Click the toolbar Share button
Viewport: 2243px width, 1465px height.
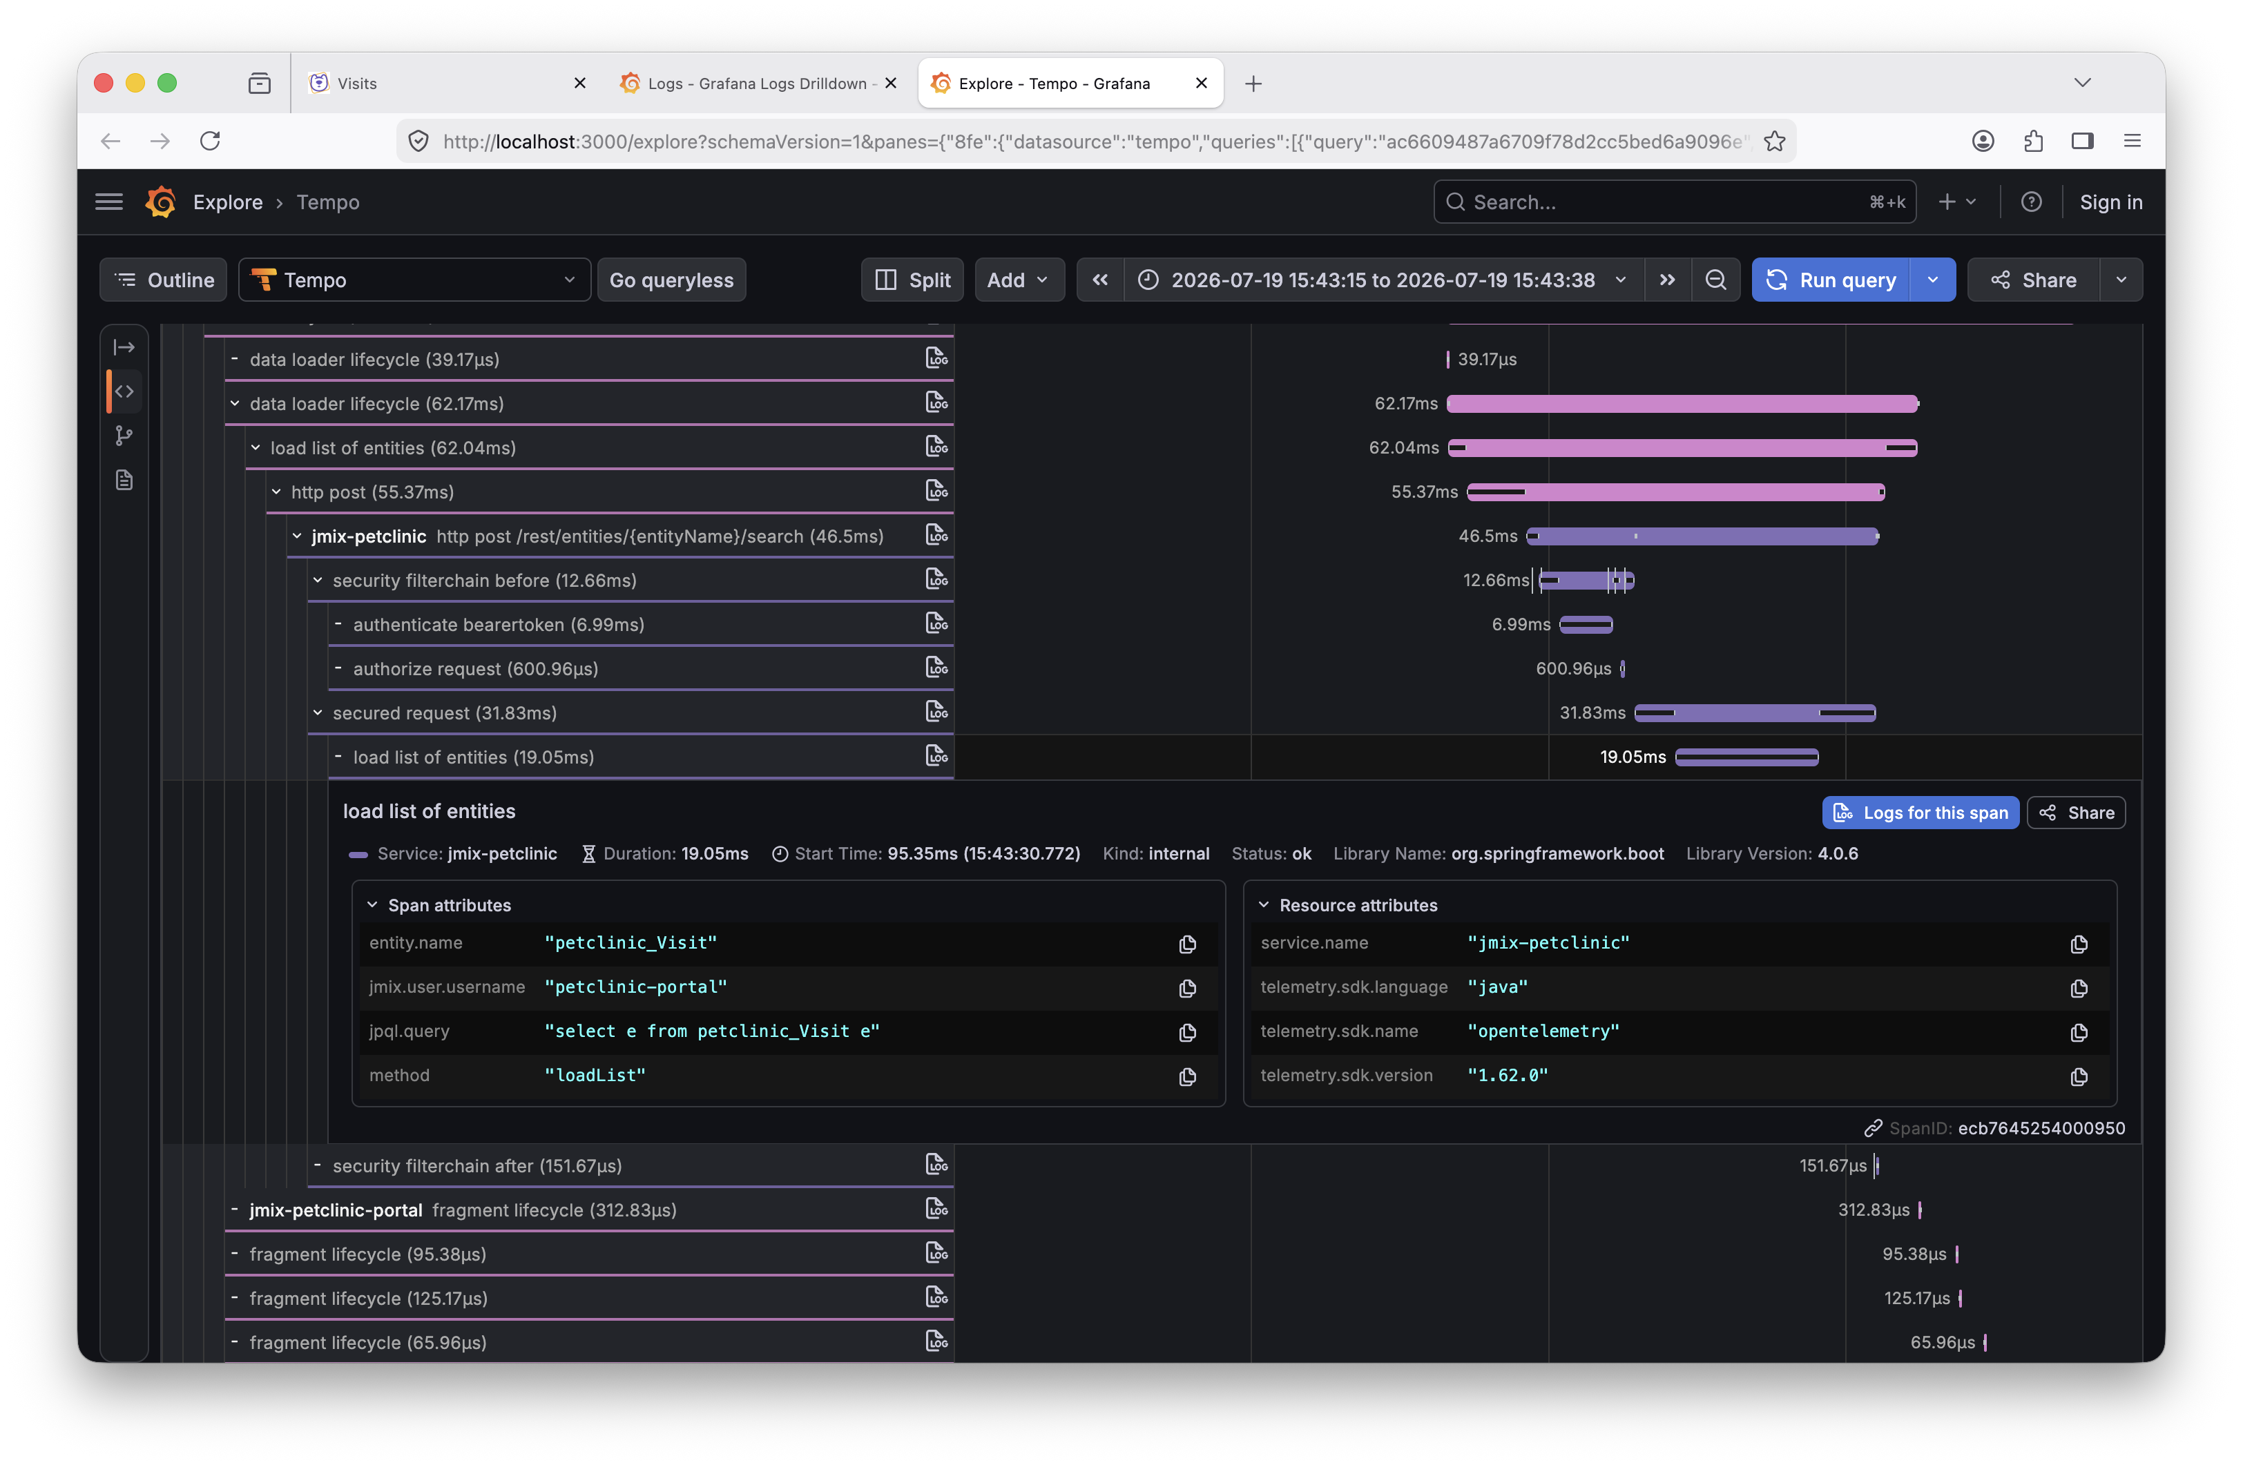[2034, 280]
